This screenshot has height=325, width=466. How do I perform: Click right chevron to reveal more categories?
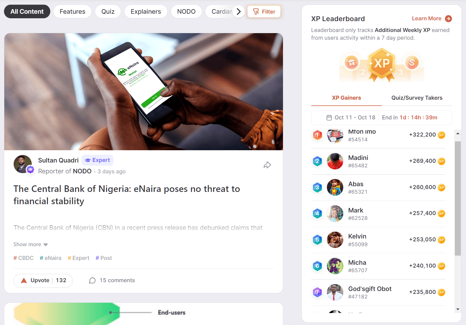click(x=239, y=12)
